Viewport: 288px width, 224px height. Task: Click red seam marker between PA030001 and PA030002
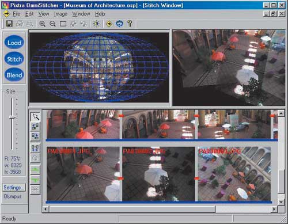point(121,179)
